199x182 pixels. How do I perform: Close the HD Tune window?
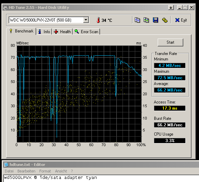pos(191,8)
